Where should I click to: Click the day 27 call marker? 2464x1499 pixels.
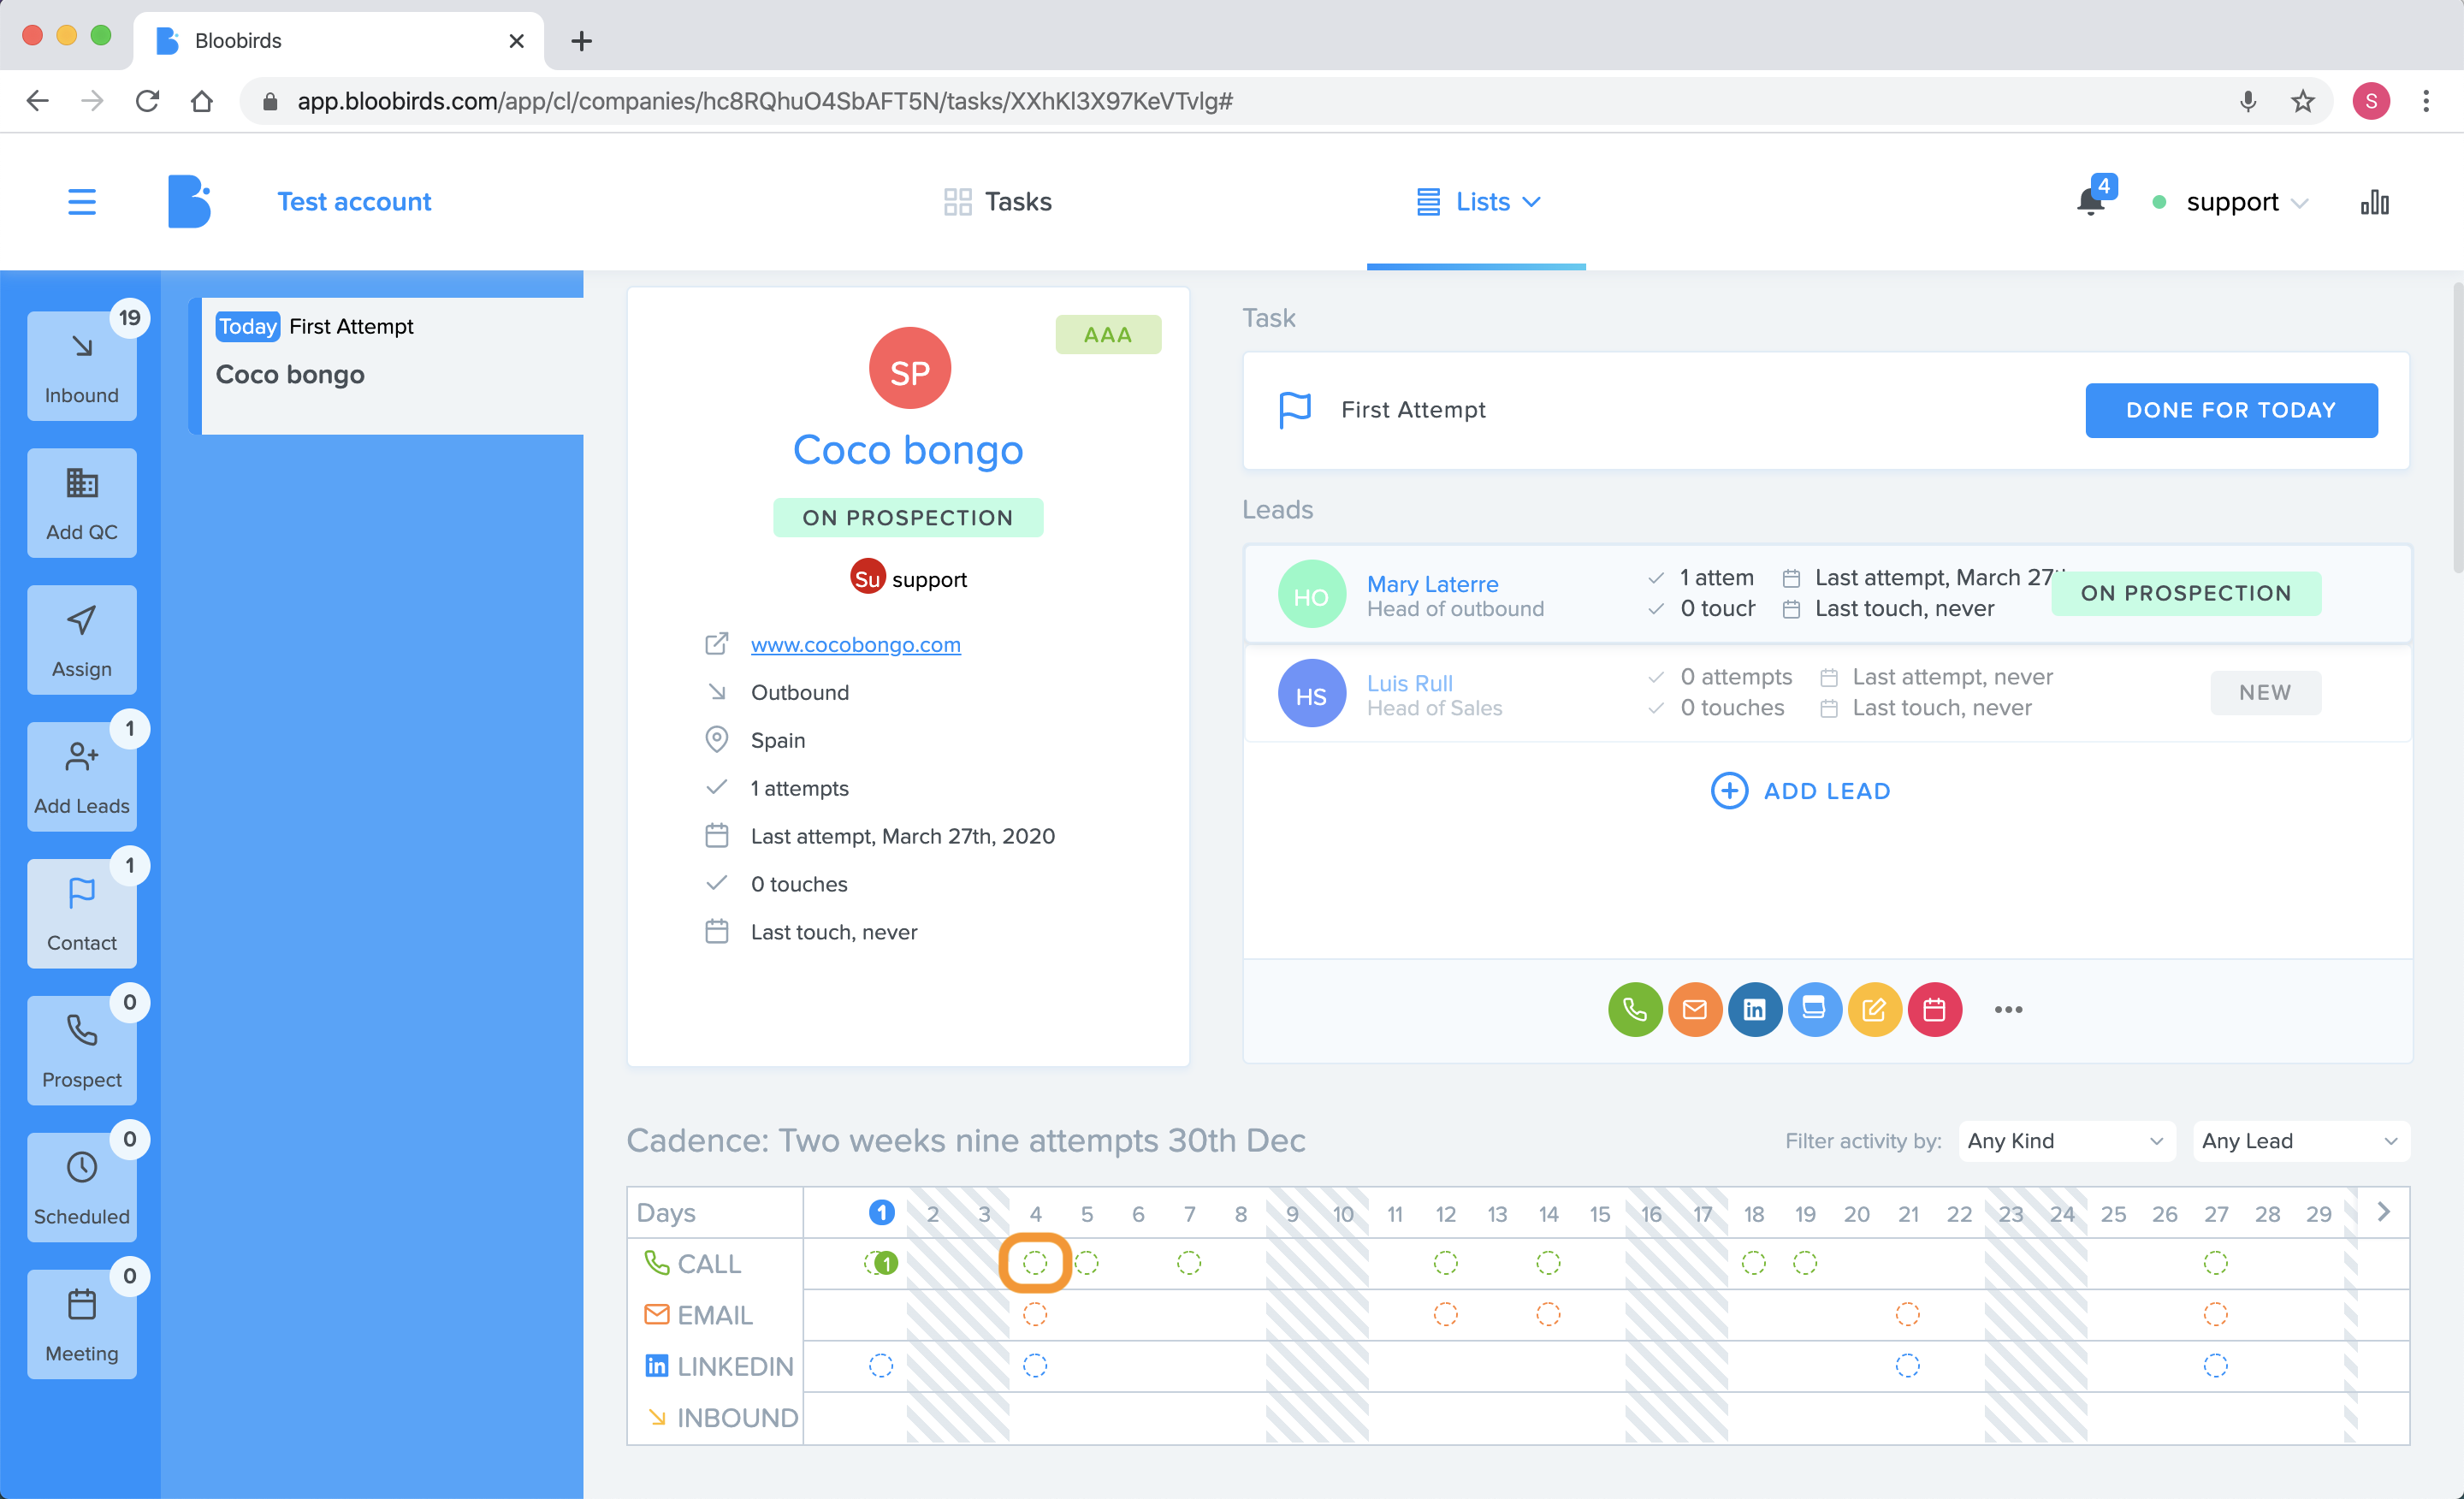pos(2216,1263)
